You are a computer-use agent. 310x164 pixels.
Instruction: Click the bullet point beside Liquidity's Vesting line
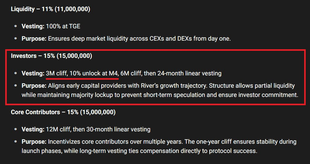click(16, 26)
